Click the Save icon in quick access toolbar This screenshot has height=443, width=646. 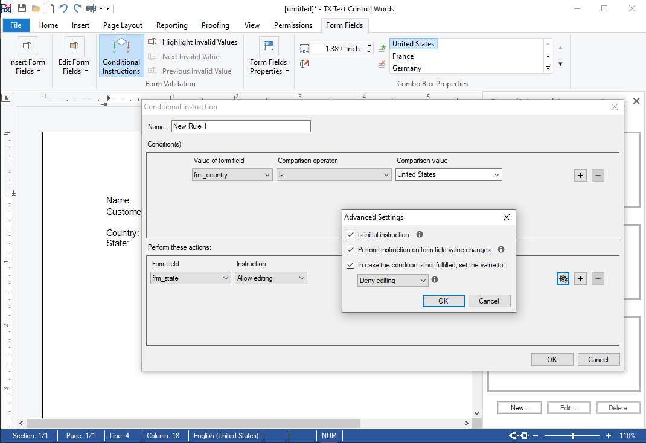tap(22, 8)
